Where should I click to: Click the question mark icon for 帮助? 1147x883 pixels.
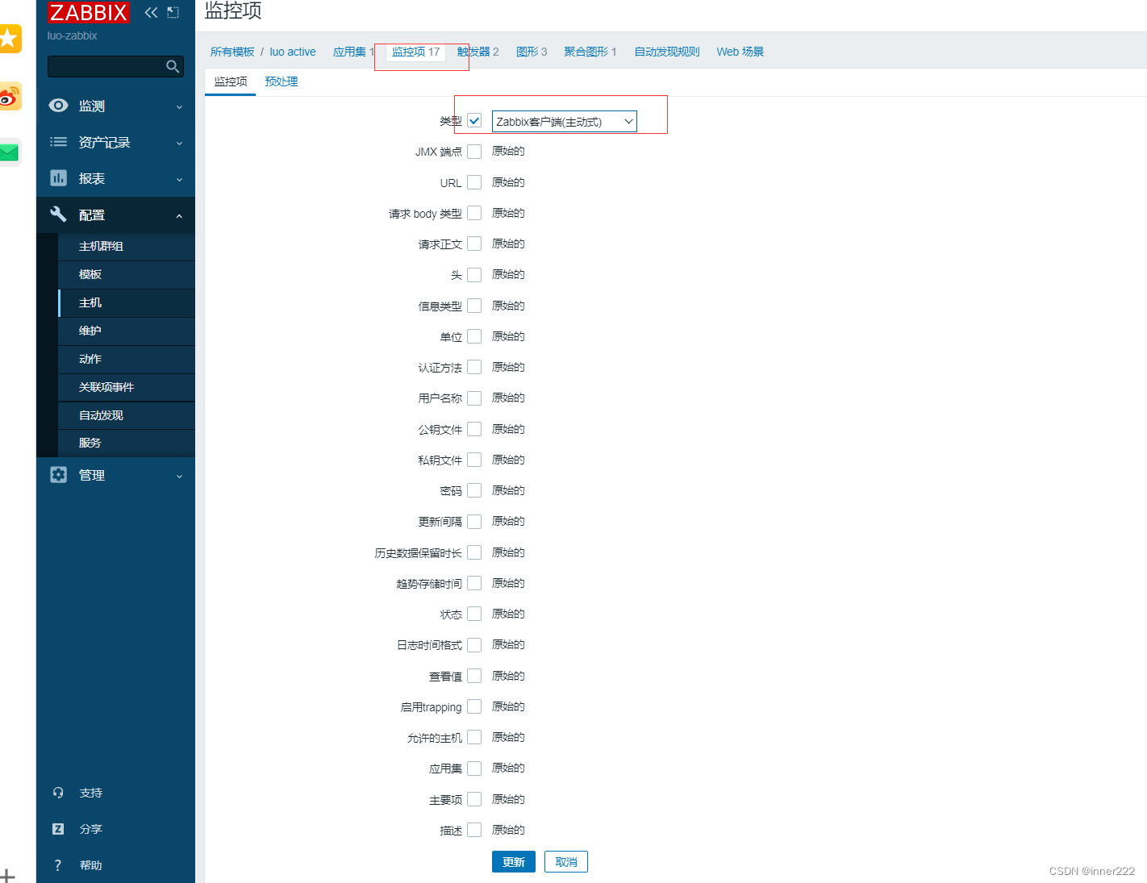pos(58,865)
